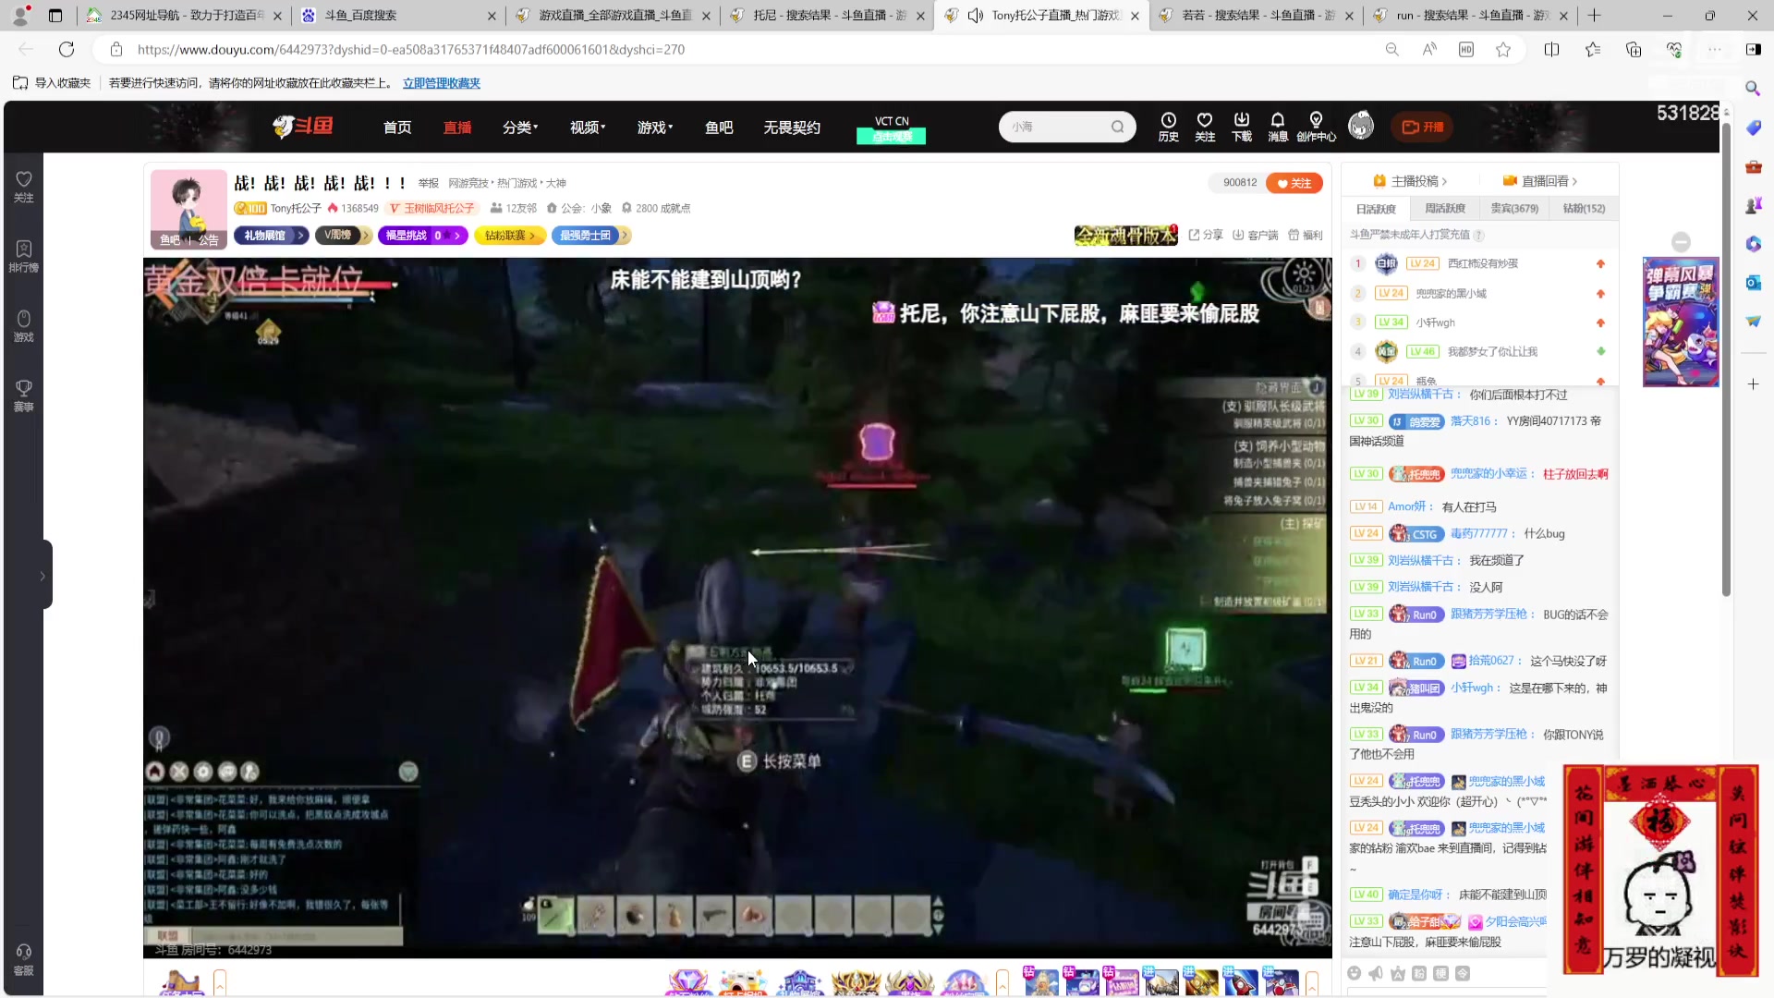Report the stream via 举报 link

(428, 183)
